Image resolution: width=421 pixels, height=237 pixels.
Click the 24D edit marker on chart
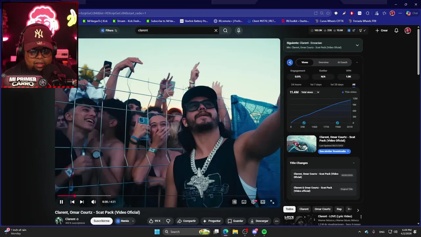pos(304,123)
